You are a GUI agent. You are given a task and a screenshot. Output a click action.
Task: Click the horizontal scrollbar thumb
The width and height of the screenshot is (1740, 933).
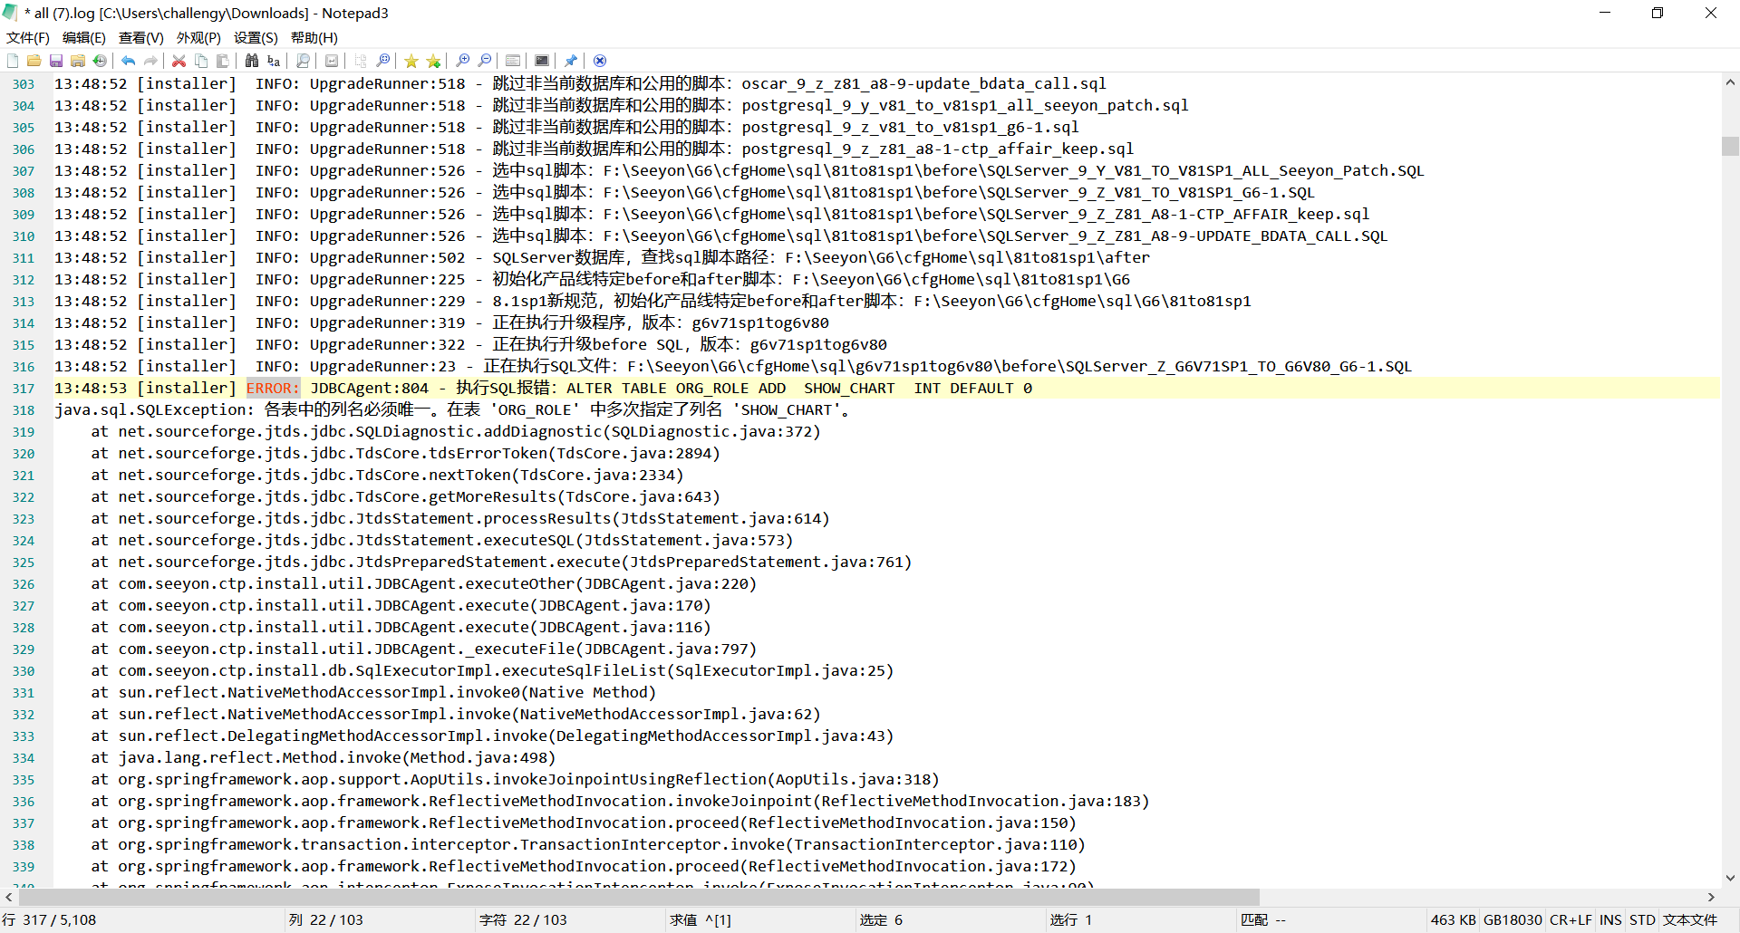click(638, 897)
